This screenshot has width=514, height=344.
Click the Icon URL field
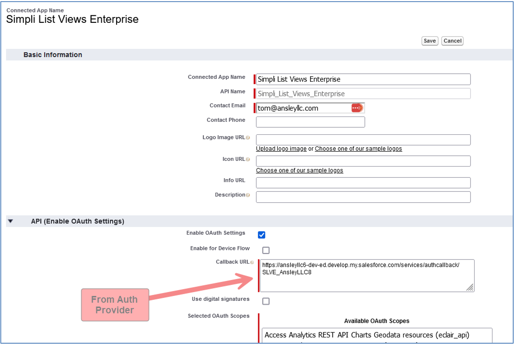tap(363, 161)
